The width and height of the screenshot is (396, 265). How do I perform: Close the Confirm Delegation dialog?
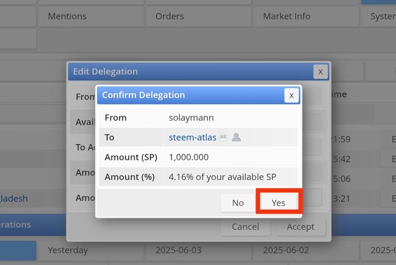pos(291,95)
